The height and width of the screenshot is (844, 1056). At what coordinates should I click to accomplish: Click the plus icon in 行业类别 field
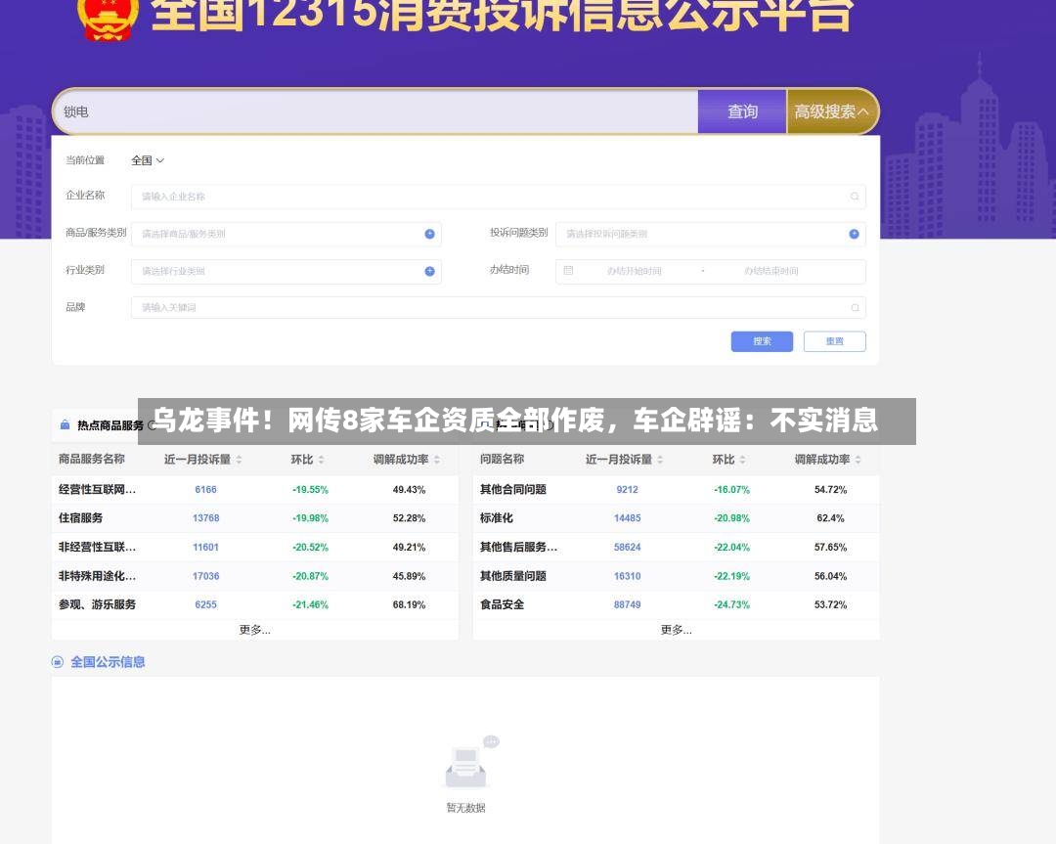429,271
